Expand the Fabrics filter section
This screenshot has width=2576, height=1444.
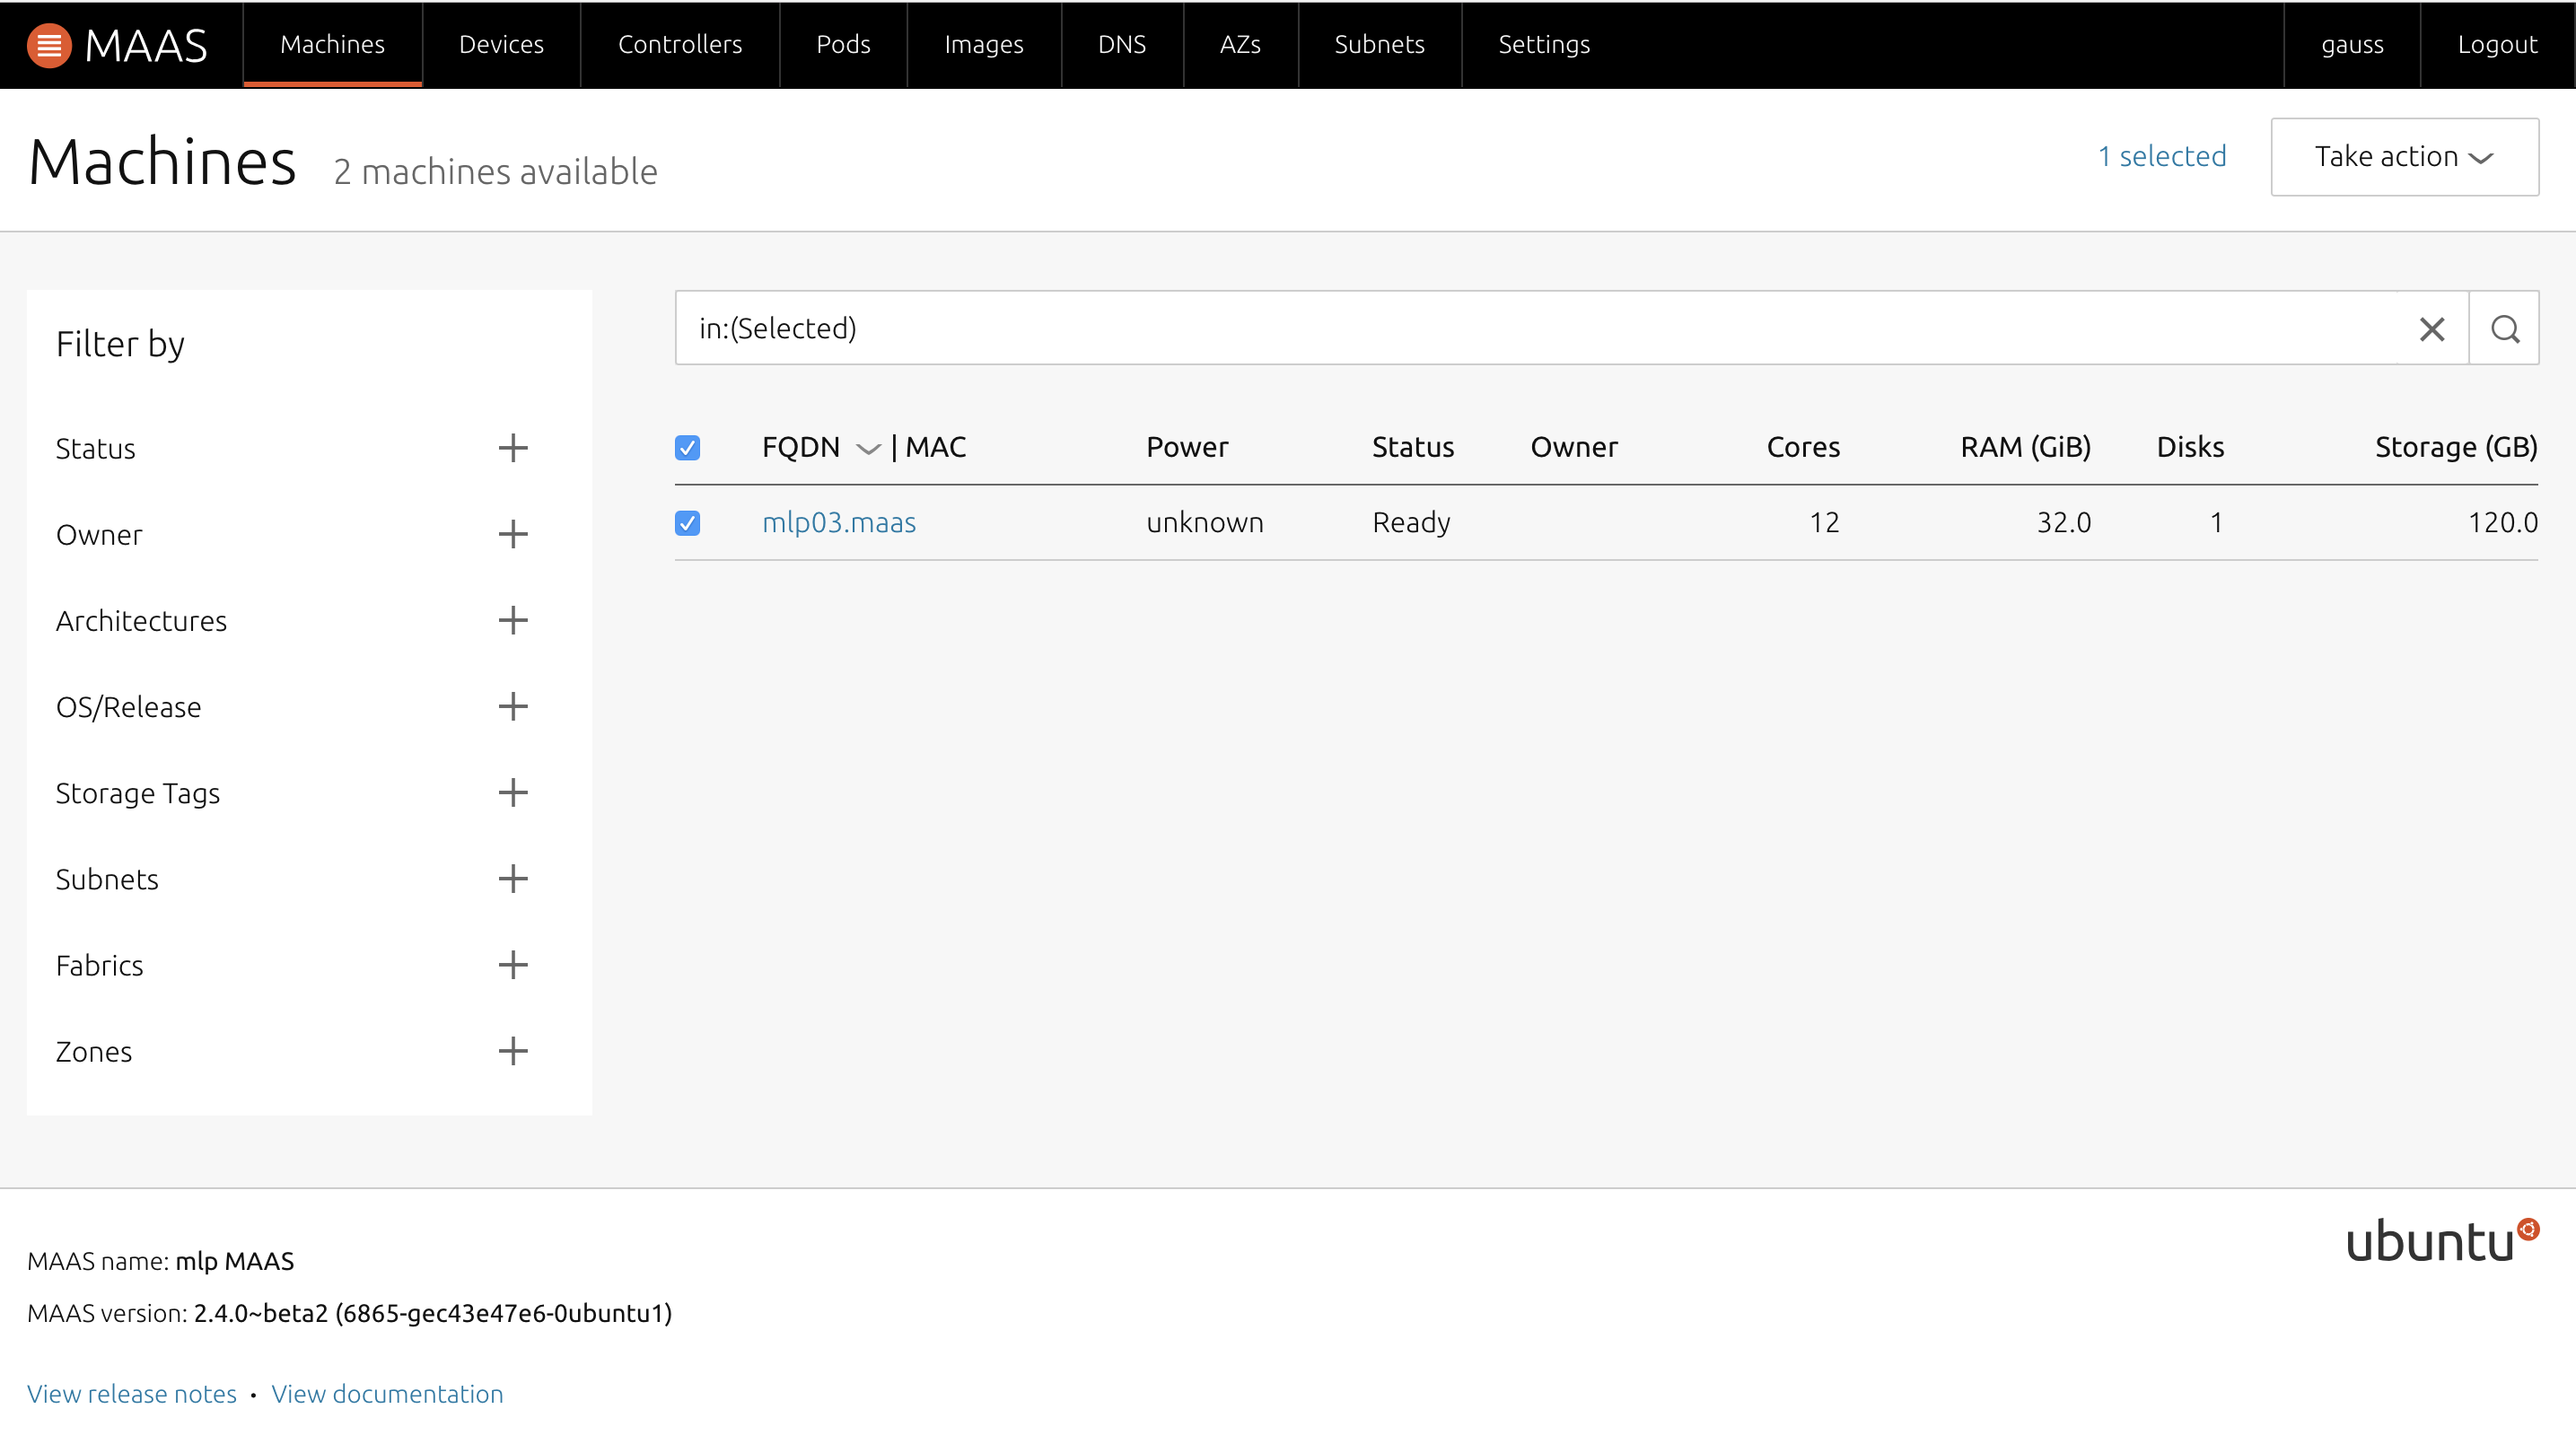513,965
